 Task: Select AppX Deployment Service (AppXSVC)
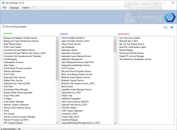pos(77,62)
